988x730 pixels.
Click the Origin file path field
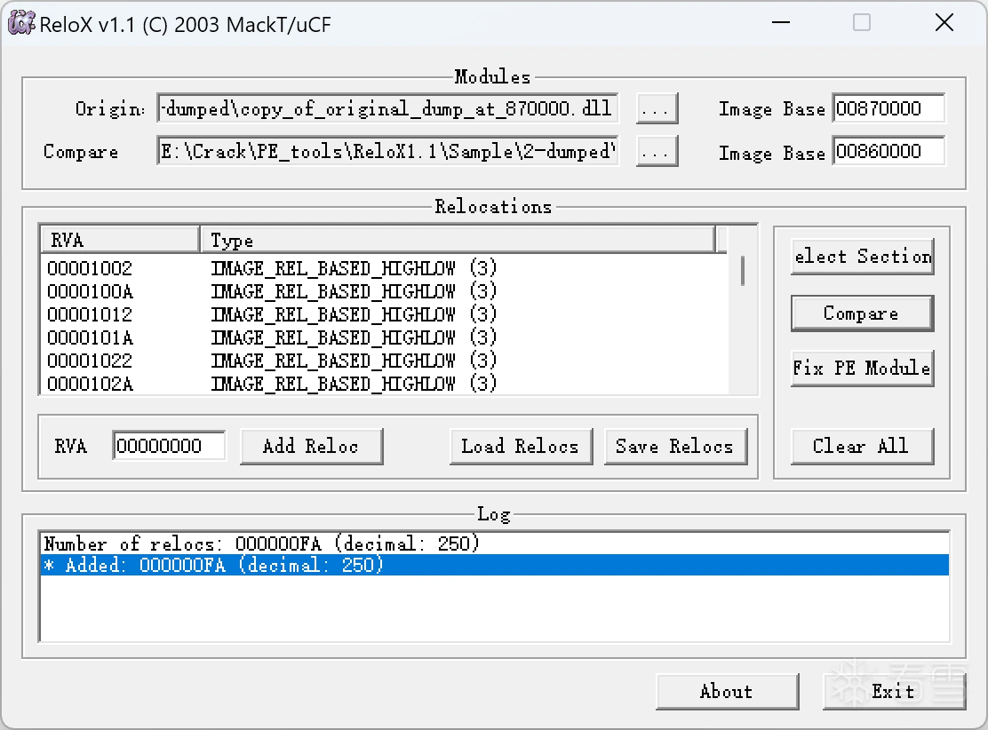(386, 109)
